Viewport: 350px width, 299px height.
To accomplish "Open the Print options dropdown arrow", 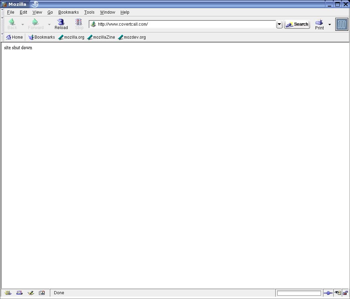I will pos(330,25).
